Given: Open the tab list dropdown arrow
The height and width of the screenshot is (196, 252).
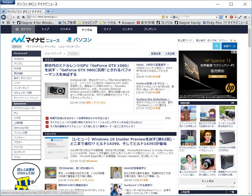Looking at the screenshot, I should coord(52,12).
